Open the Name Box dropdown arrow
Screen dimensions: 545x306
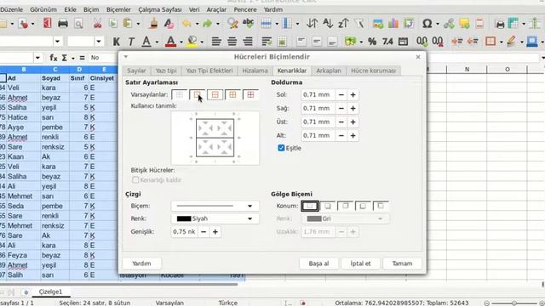[37, 58]
